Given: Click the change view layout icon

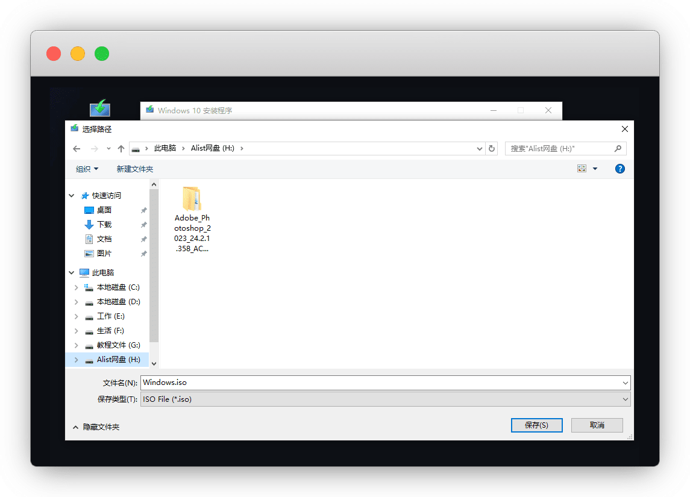Looking at the screenshot, I should pos(582,169).
